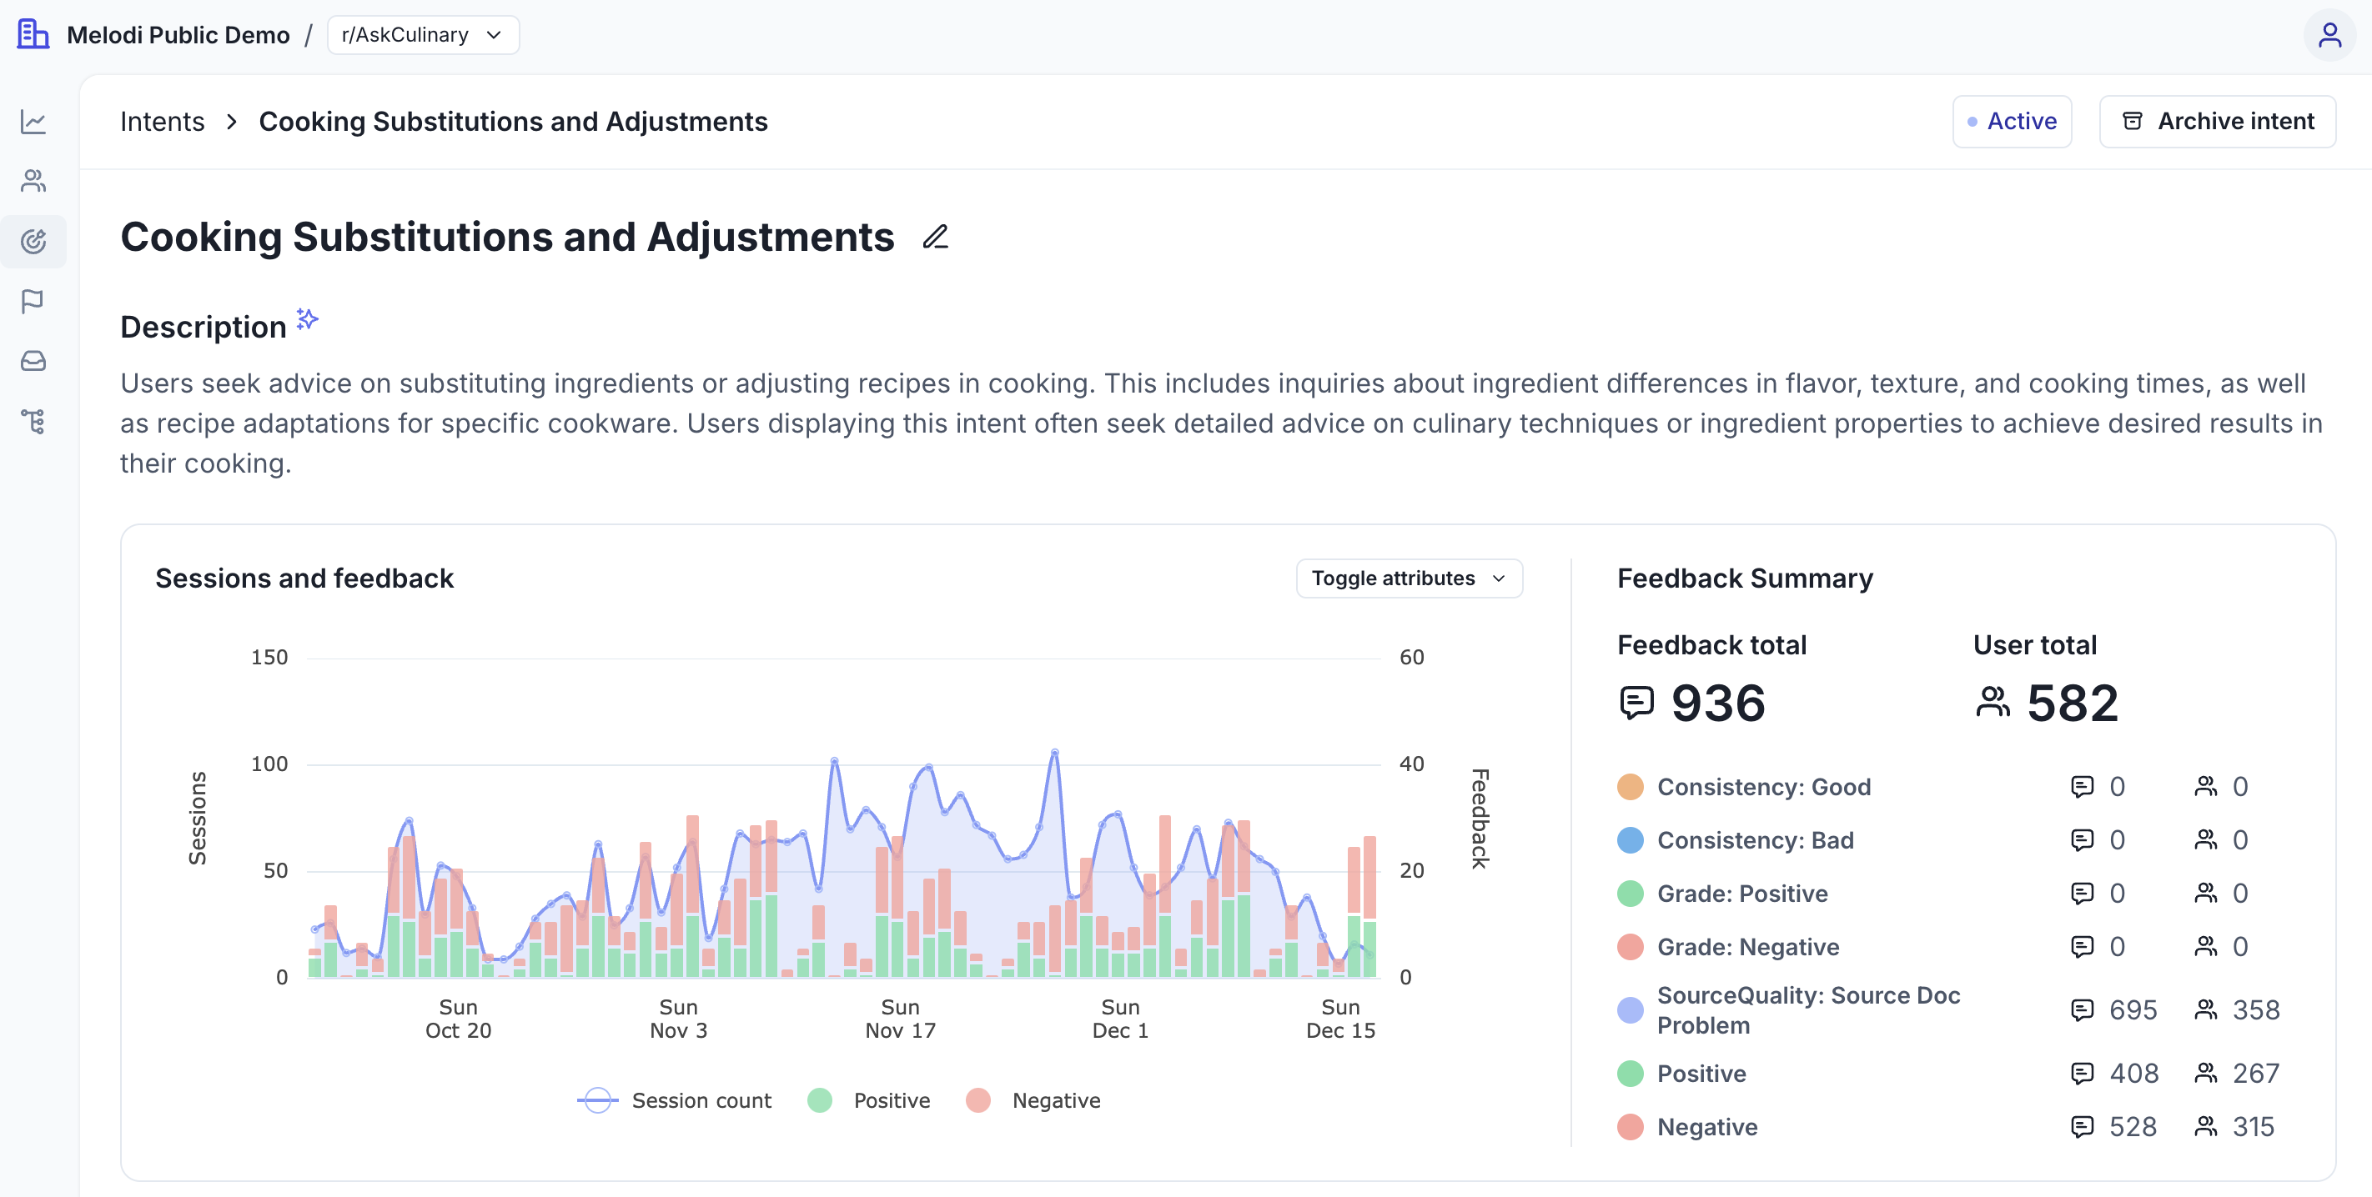2372x1197 pixels.
Task: Click the workflow tree icon at sidebar bottom
Action: point(34,420)
